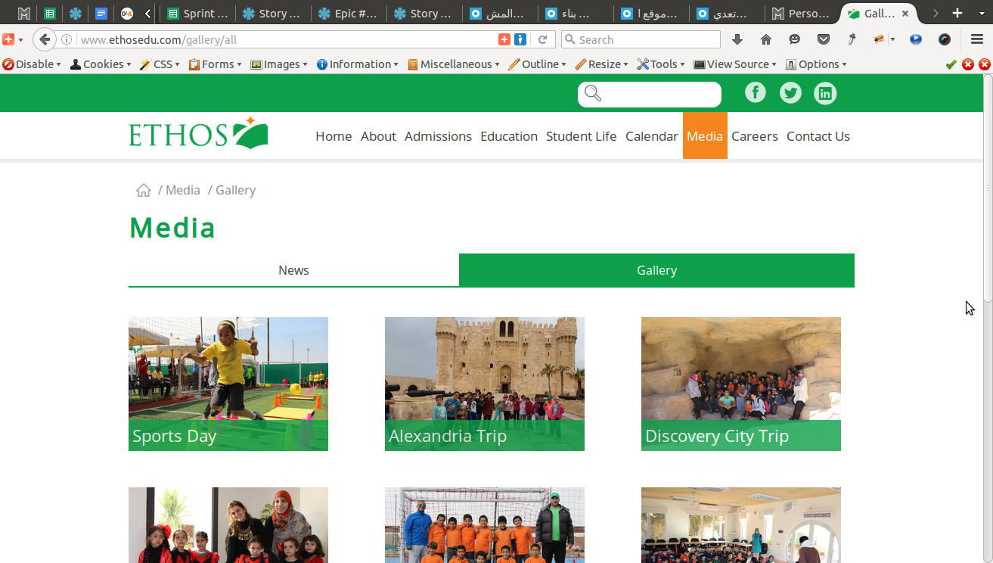This screenshot has height=563, width=993.
Task: Open the View Source dropdown menu
Action: 735,64
